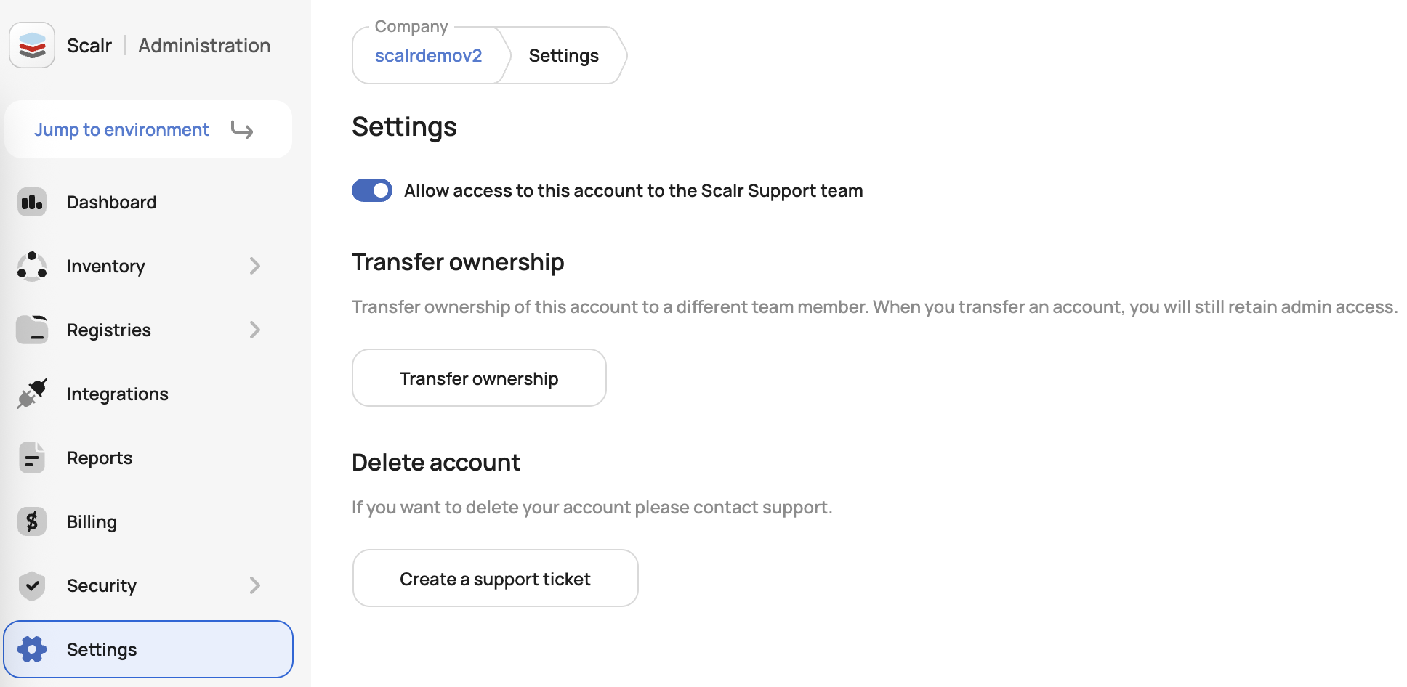The image size is (1407, 687).
Task: Click the Registries folder icon
Action: 32,330
